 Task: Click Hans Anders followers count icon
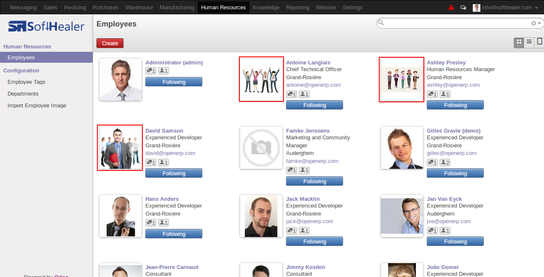(x=164, y=223)
